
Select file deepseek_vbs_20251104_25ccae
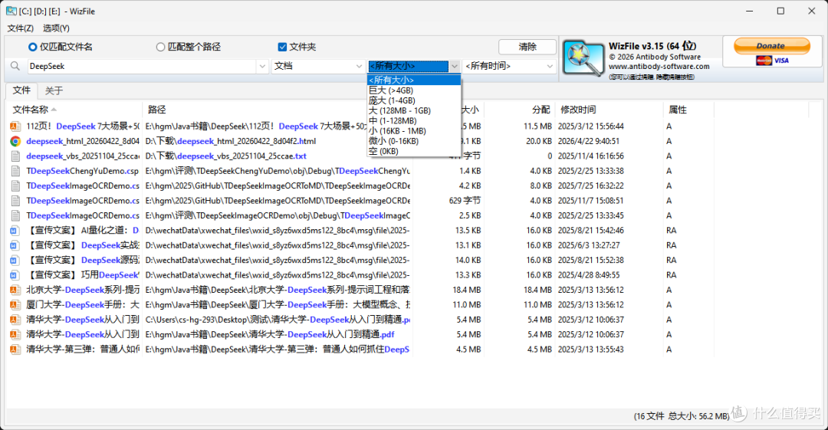[83, 156]
